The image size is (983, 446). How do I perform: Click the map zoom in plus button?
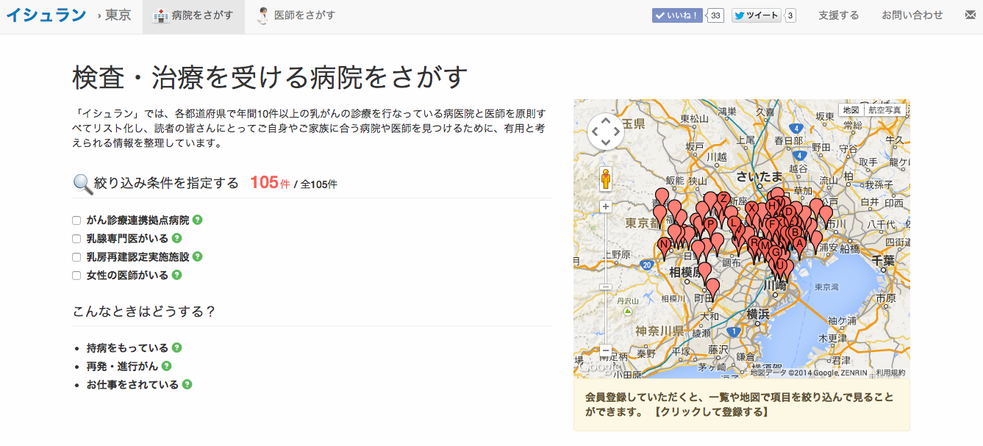coord(606,206)
